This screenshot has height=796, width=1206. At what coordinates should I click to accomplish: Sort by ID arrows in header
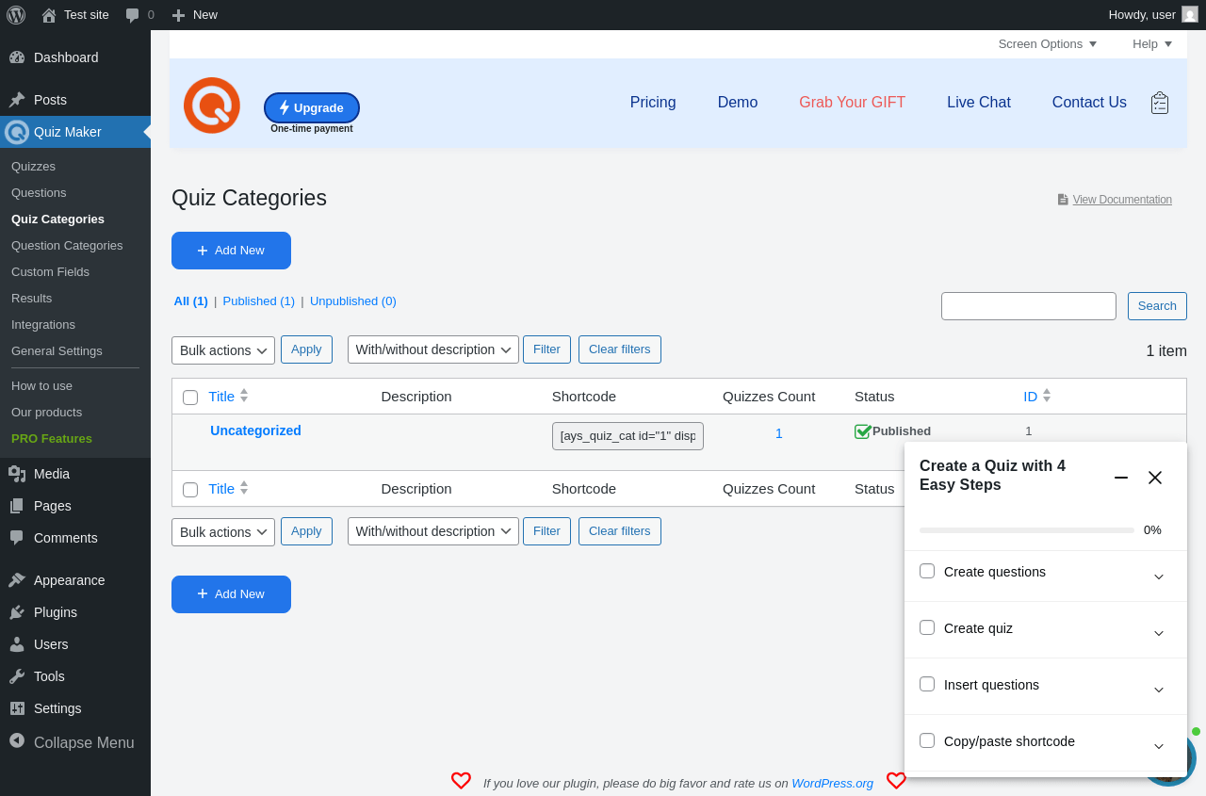1047,396
